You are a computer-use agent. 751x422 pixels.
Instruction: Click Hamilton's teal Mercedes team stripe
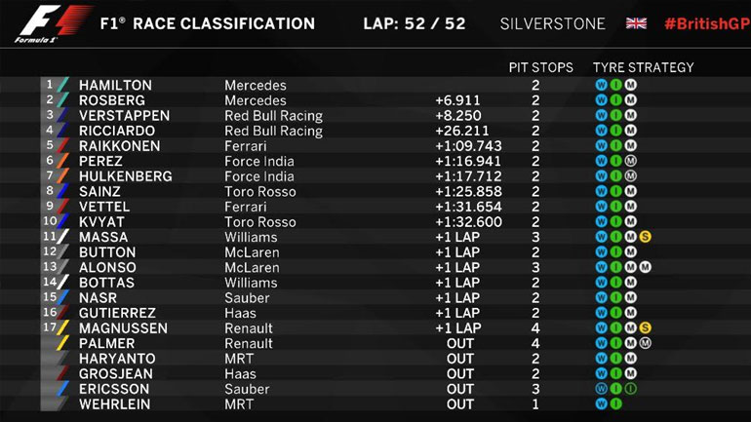tap(64, 85)
